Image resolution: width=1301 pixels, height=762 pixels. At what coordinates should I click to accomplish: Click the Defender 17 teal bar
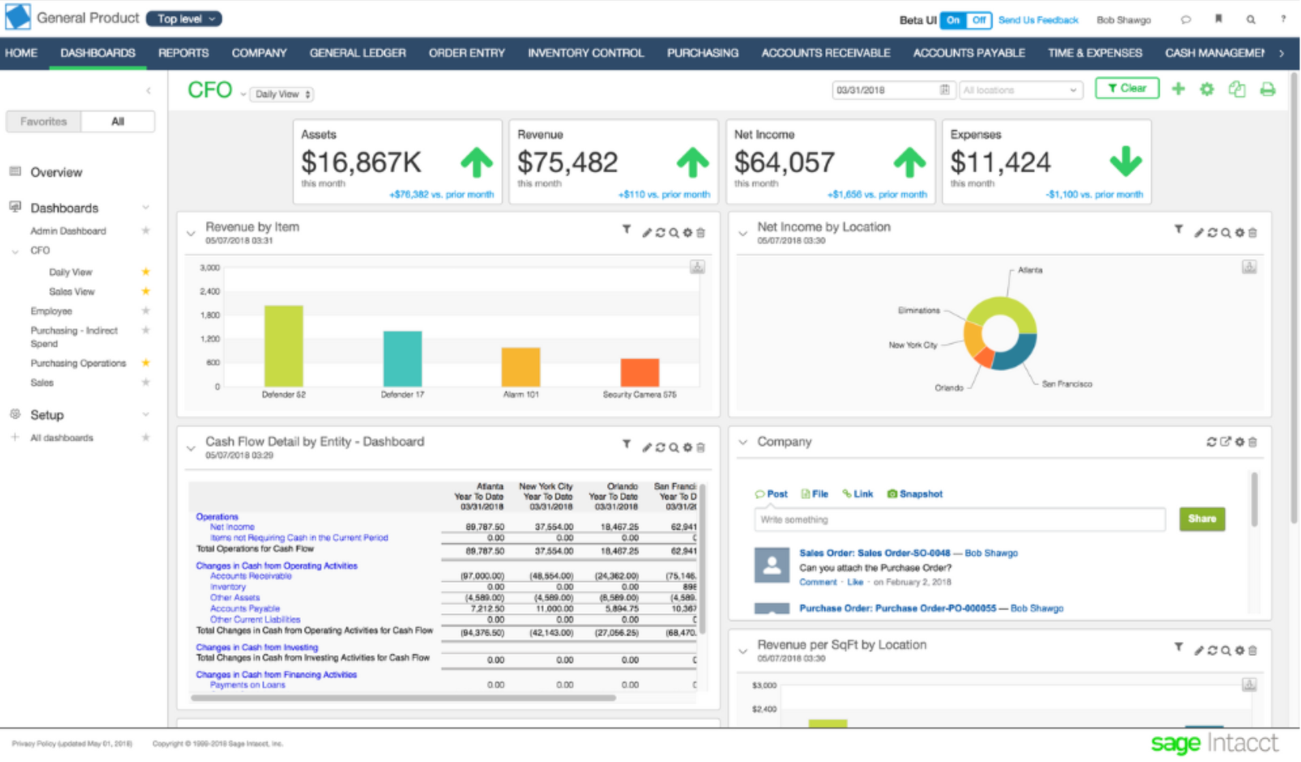(x=402, y=359)
